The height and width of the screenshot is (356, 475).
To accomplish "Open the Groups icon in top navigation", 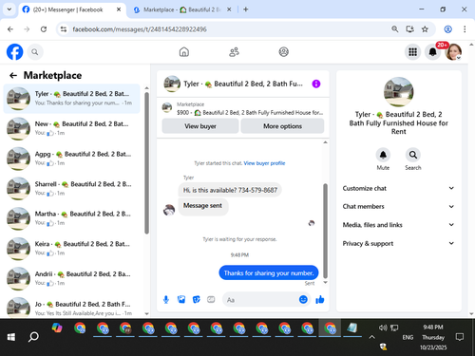I will coord(284,52).
